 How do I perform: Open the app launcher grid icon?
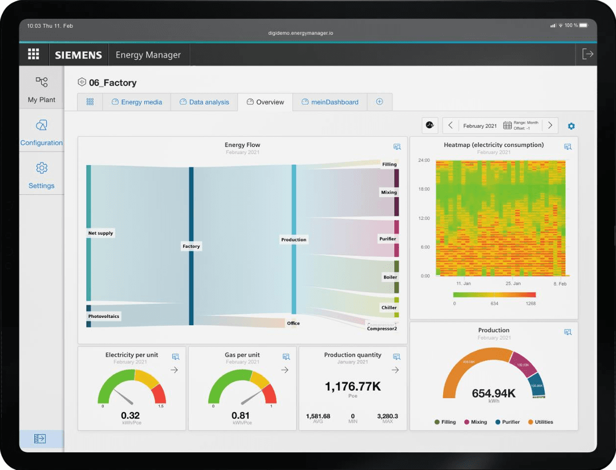(x=34, y=55)
